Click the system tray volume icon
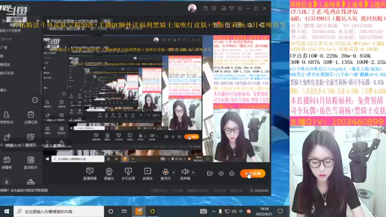 234,211
